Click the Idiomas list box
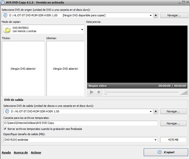The image size is (190, 159). pyautogui.click(x=66, y=68)
